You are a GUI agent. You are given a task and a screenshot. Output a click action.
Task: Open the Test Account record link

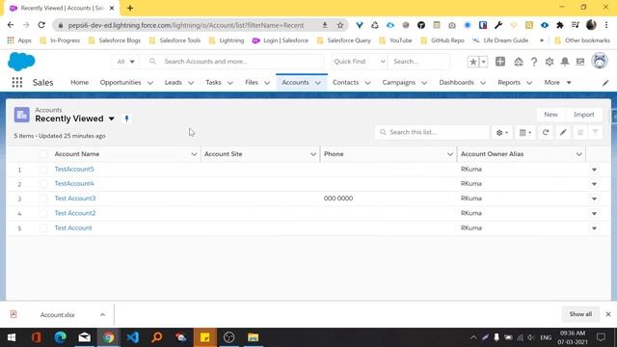(73, 228)
